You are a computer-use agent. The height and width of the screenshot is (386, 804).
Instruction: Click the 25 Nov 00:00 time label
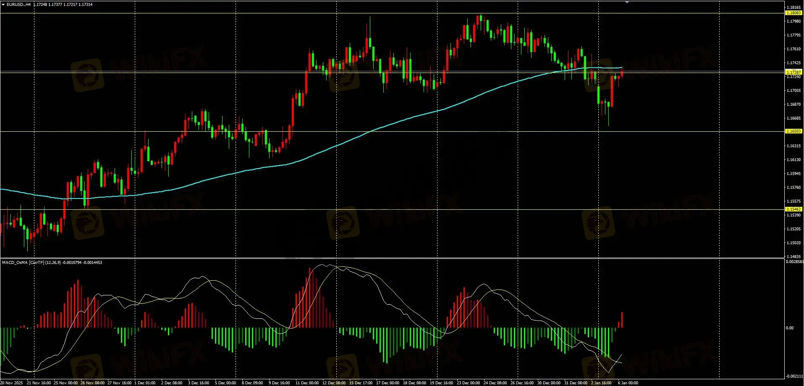(x=65, y=383)
